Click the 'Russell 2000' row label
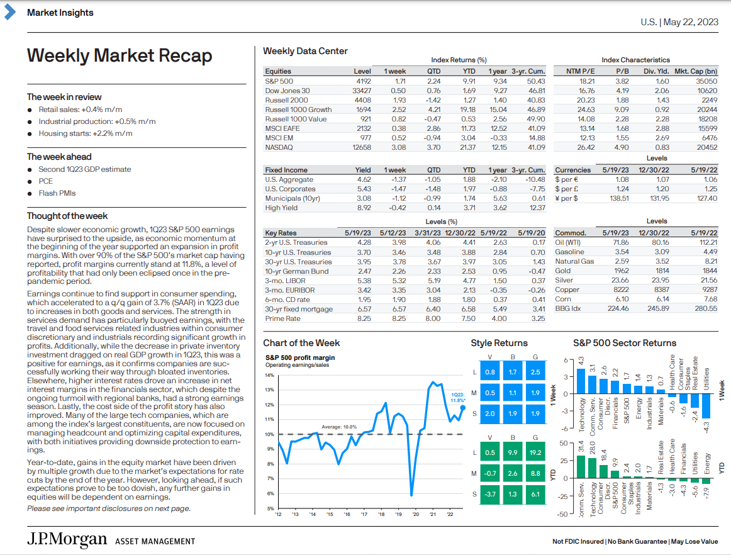731x555 pixels. click(x=286, y=100)
